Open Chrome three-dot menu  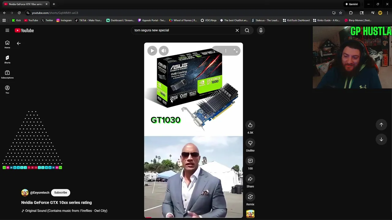click(387, 13)
